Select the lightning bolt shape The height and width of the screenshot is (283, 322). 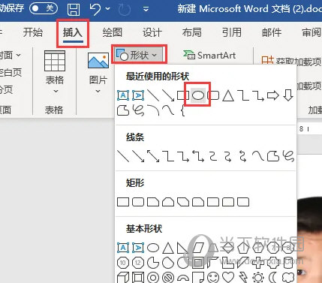click(243, 277)
